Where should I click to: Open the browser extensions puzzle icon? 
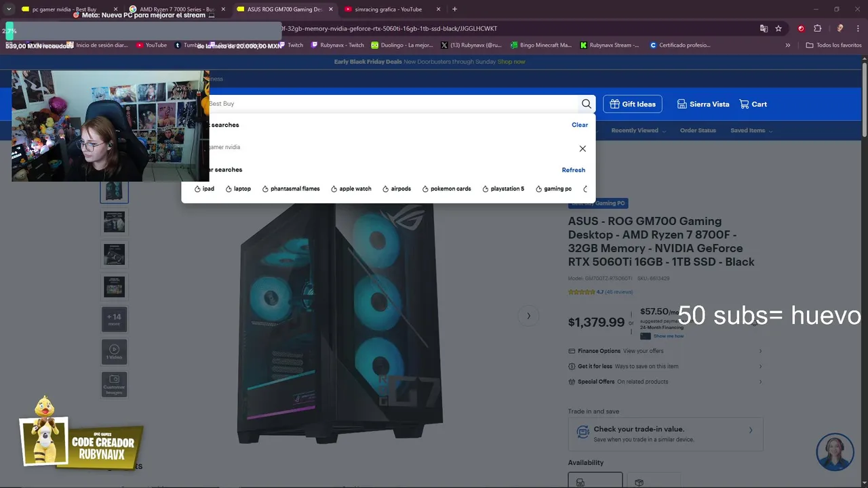(817, 28)
